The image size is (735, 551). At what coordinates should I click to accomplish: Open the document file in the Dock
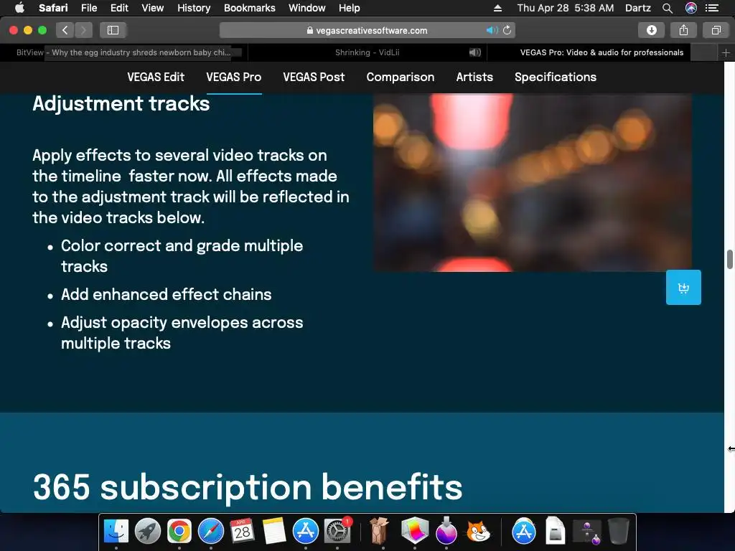[555, 530]
